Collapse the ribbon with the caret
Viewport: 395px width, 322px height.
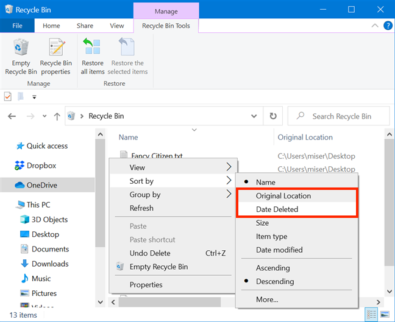[375, 26]
